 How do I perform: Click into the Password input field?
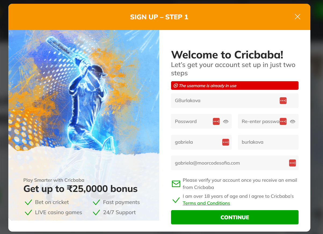[192, 121]
